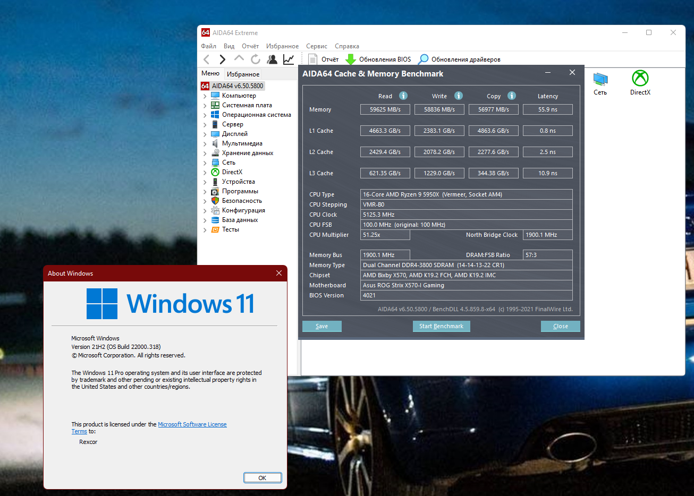Screen dimensions: 694x496
Task: Select the Дисплей tree icon
Action: pyautogui.click(x=215, y=134)
